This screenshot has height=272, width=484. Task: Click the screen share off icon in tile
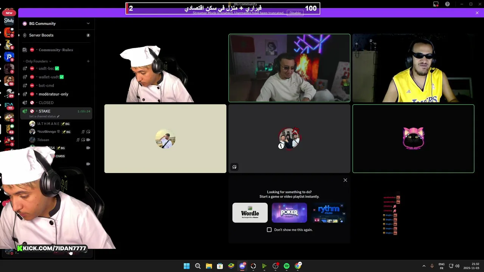(234, 167)
